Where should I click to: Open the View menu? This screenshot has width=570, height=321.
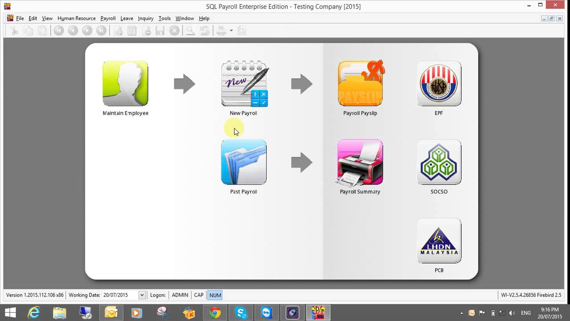(x=47, y=18)
